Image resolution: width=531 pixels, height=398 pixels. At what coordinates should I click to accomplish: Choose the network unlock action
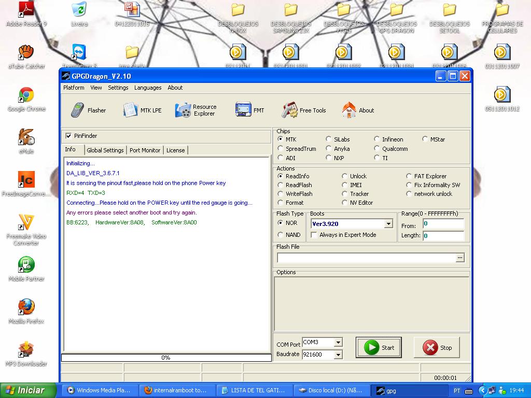[409, 194]
